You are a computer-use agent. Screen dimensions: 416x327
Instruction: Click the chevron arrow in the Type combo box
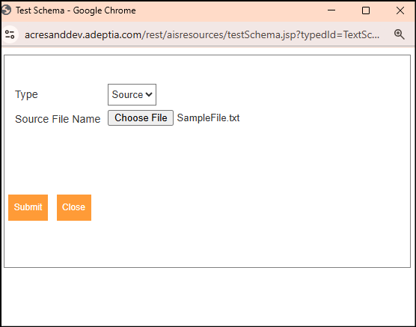[x=149, y=94]
